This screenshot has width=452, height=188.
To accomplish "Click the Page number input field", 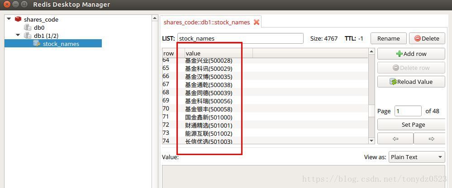I will pyautogui.click(x=408, y=111).
